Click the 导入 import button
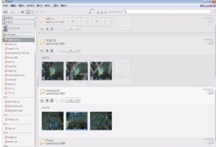Image resolution: width=216 pixels, height=147 pixels. [x=11, y=12]
